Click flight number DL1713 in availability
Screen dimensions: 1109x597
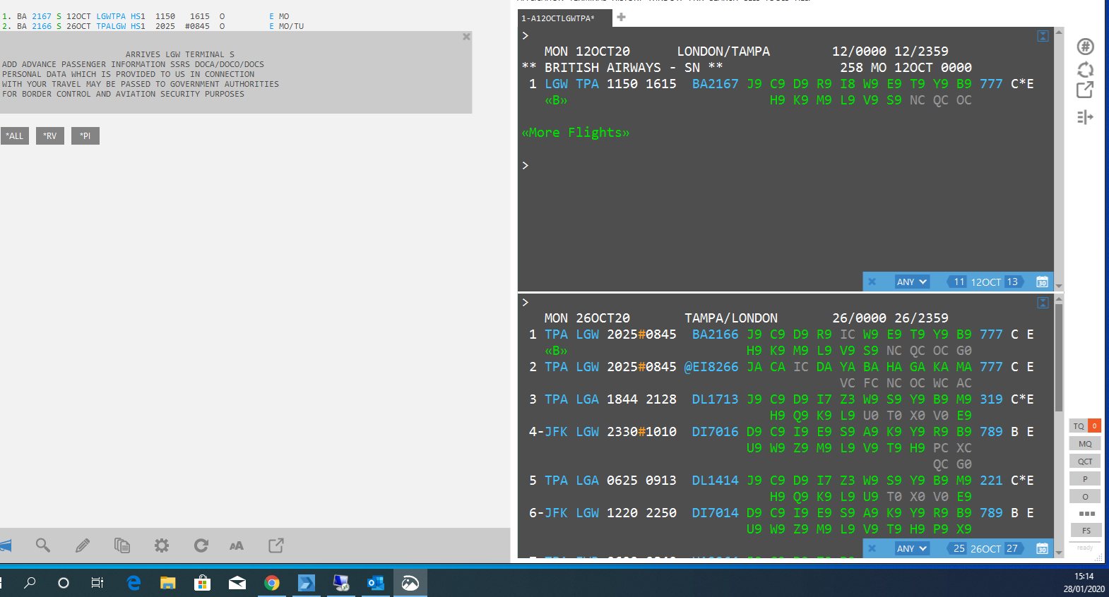coord(715,399)
